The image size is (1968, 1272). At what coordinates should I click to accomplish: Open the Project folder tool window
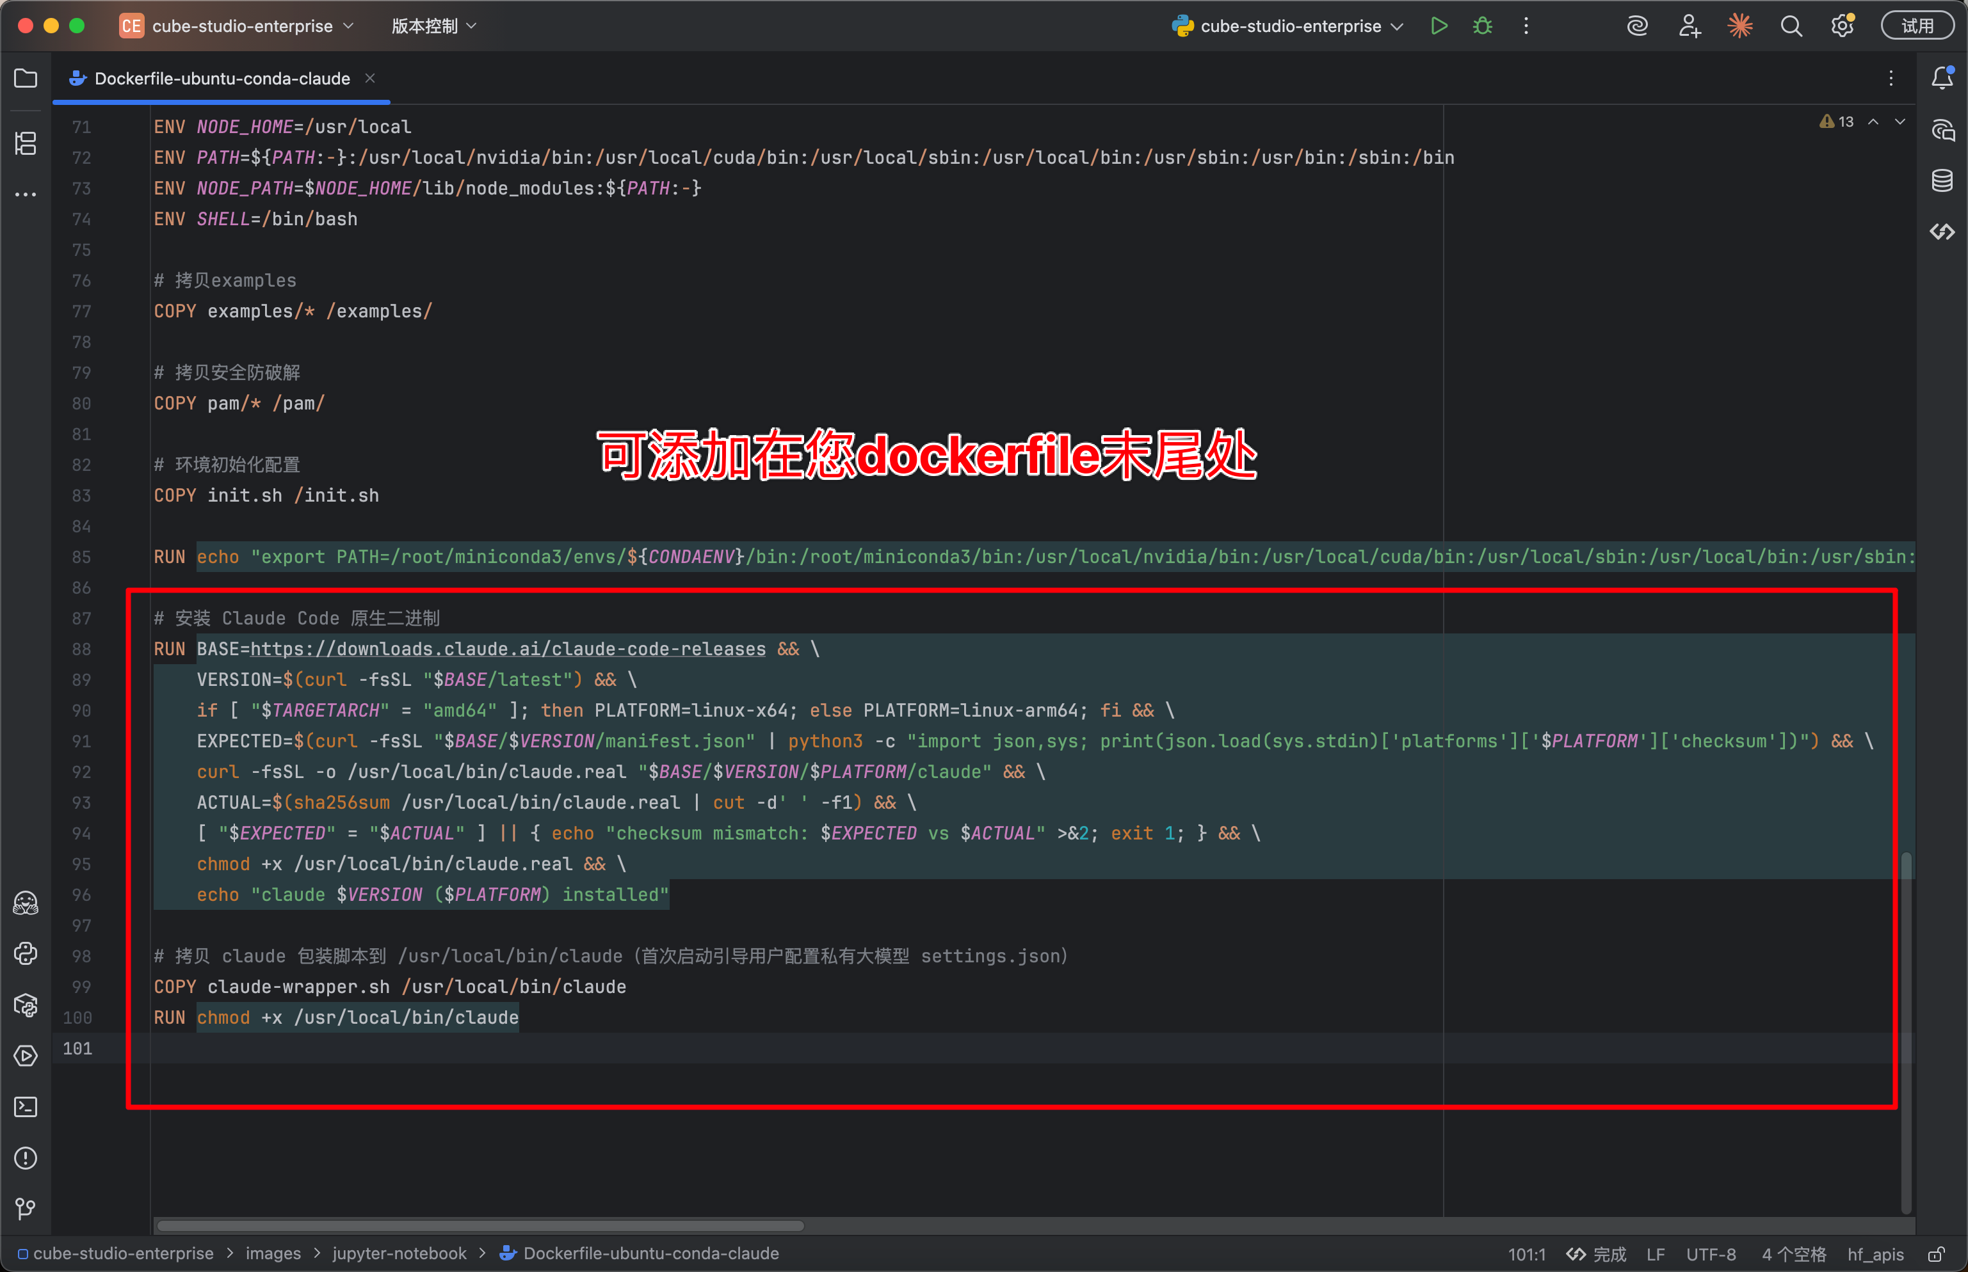(x=26, y=79)
